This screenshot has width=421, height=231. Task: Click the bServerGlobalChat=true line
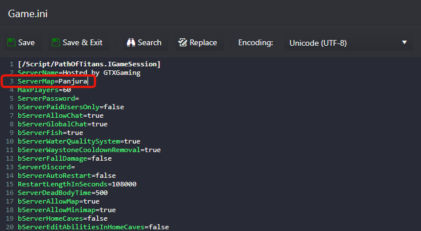coord(62,124)
